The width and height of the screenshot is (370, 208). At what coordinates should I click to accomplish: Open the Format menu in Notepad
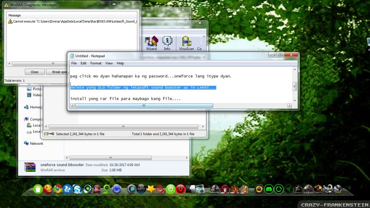point(96,63)
